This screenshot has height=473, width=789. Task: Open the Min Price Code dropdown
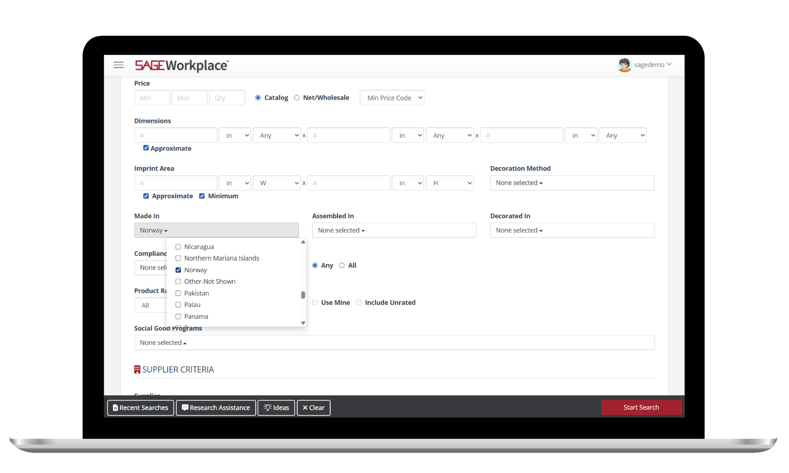click(392, 98)
